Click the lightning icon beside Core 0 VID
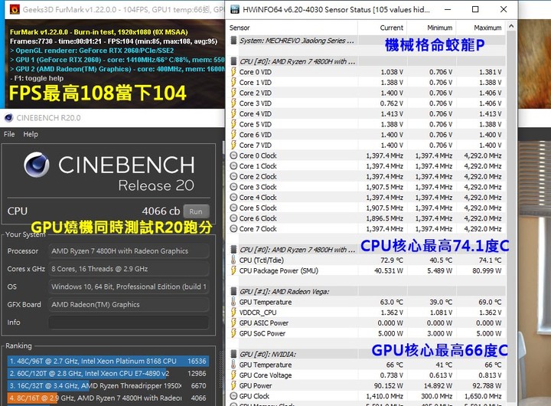Viewport: 551px width, 406px height. [233, 72]
